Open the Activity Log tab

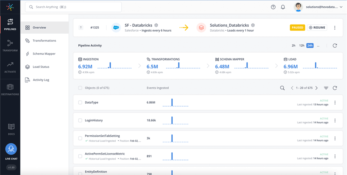41,80
